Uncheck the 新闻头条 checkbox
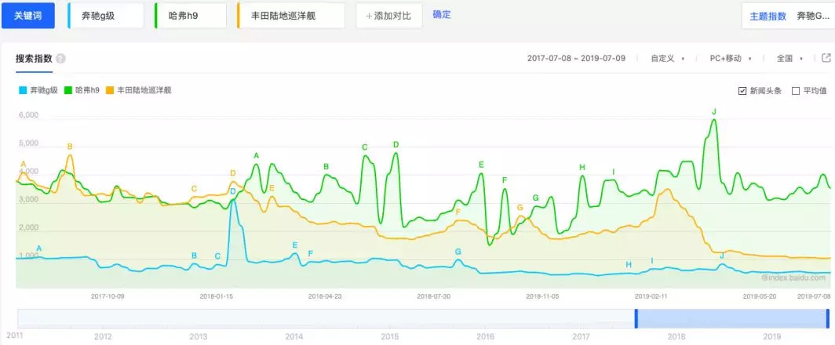This screenshot has width=835, height=345. pyautogui.click(x=742, y=91)
